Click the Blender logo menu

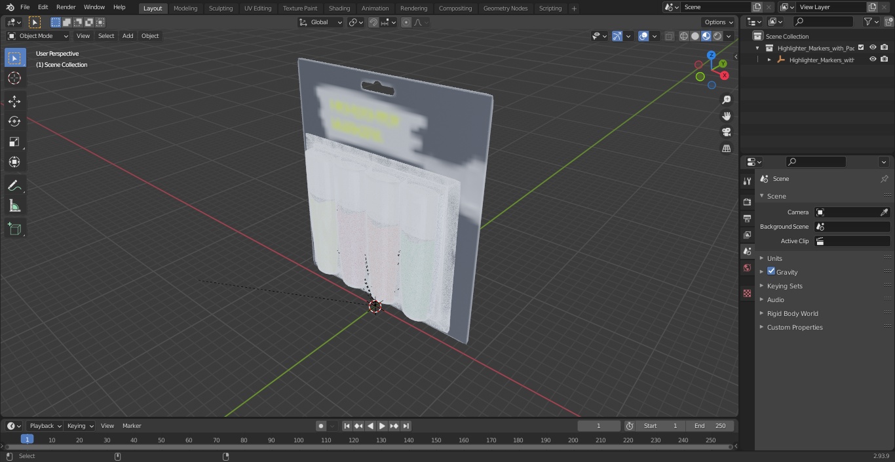[x=10, y=7]
